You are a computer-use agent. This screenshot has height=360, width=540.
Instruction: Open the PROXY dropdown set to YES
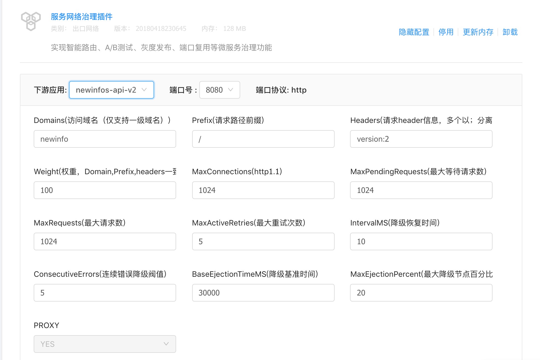tap(105, 344)
